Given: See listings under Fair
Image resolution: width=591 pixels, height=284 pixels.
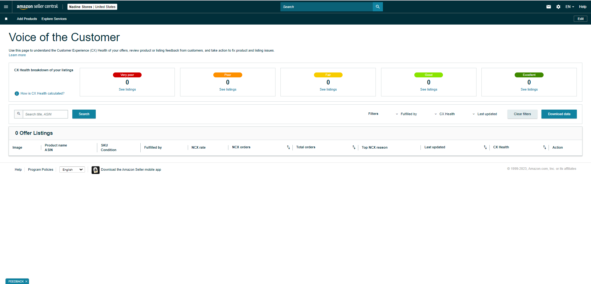Looking at the screenshot, I should 328,90.
